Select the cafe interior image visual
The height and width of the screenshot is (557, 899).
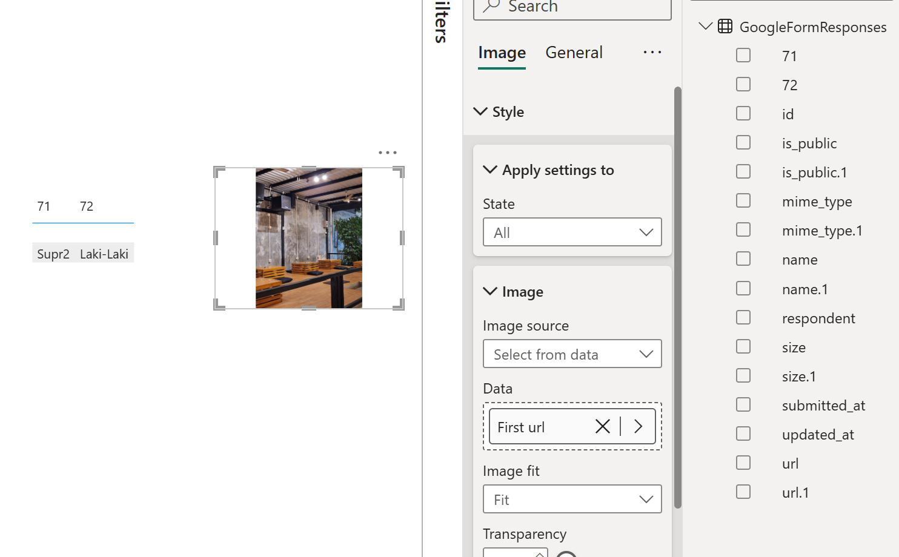pos(309,238)
